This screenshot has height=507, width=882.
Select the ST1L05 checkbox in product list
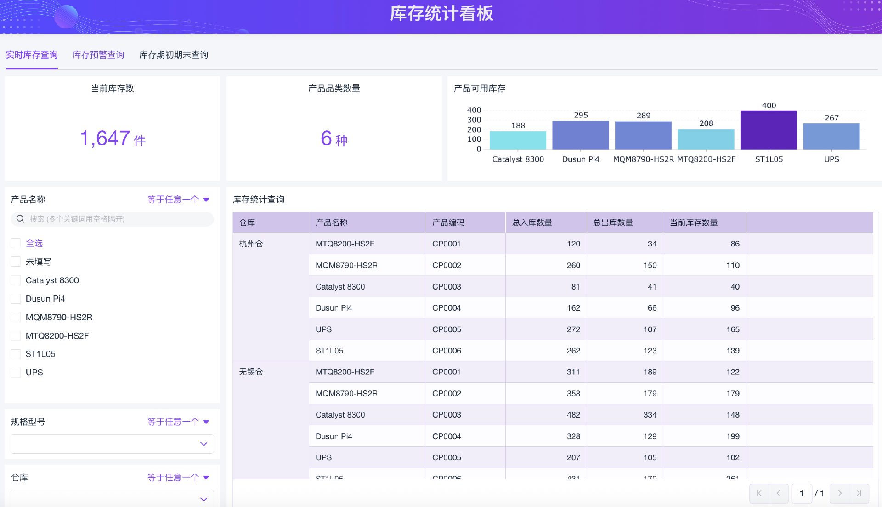point(16,354)
